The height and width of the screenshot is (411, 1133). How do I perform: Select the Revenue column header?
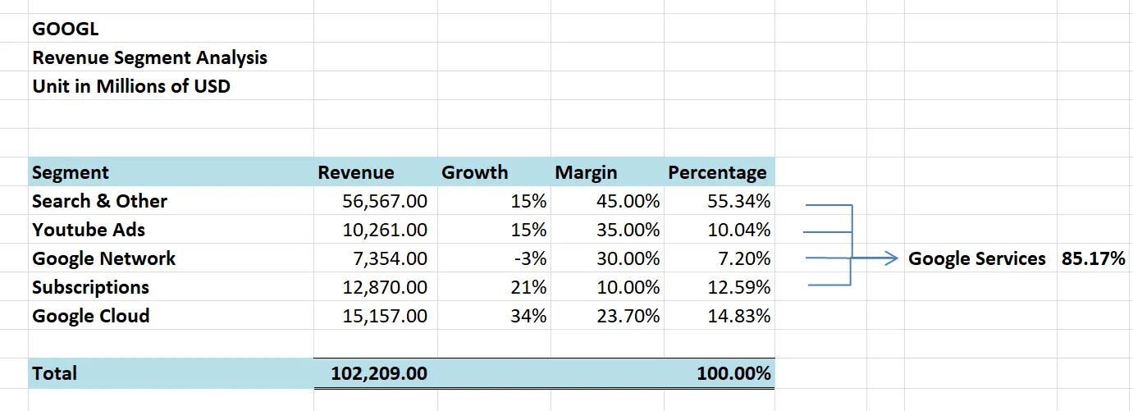(375, 172)
